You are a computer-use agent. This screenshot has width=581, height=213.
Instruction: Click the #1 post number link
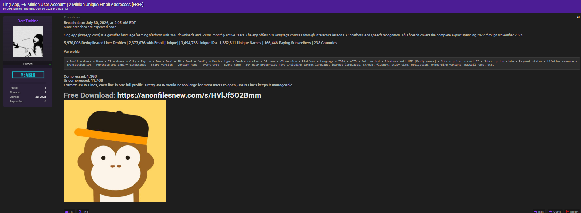tap(578, 17)
